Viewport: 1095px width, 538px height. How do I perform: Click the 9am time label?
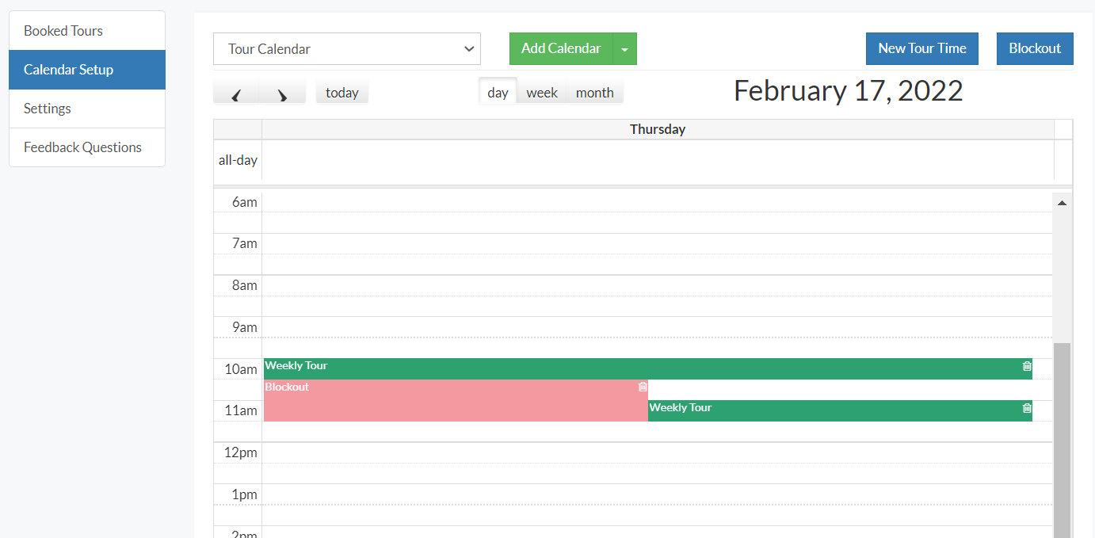(245, 327)
